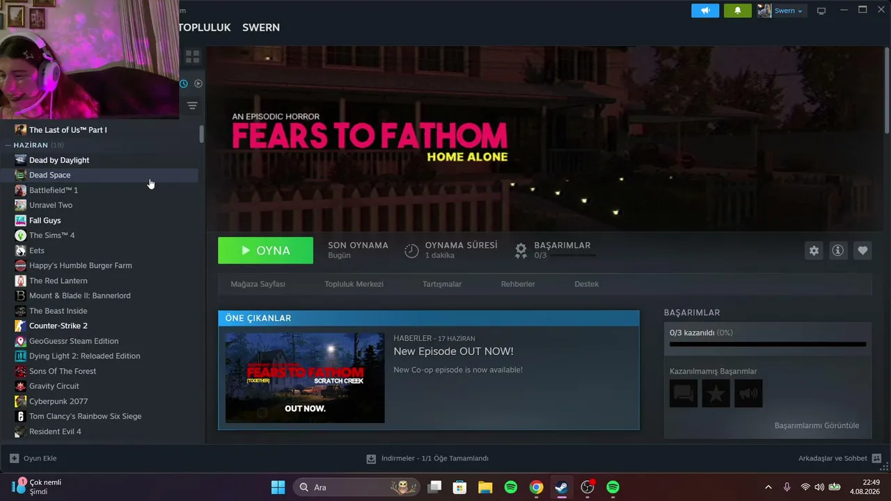
Task: Switch library to grid view icon
Action: click(193, 56)
